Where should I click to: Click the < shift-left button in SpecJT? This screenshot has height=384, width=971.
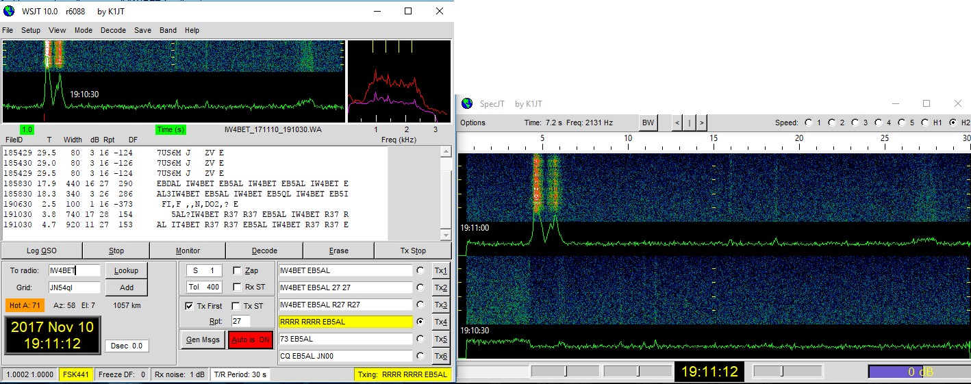click(677, 123)
